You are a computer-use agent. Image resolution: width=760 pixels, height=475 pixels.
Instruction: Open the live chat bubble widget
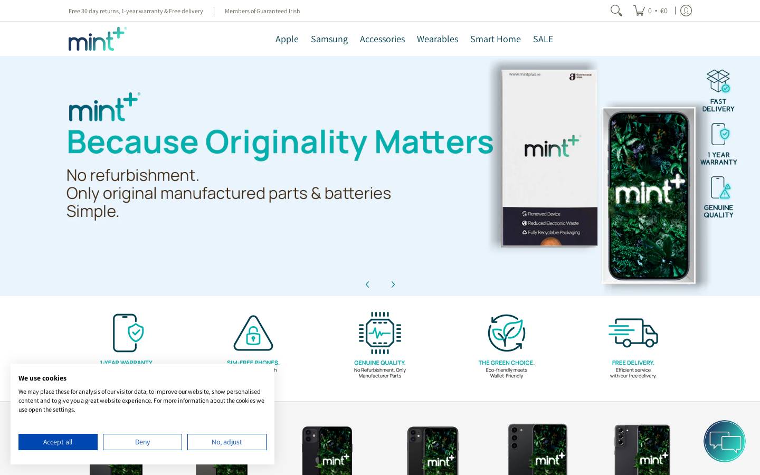click(725, 441)
